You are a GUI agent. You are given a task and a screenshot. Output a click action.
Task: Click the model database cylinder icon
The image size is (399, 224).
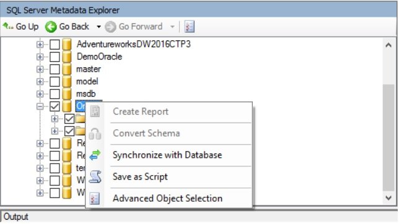coord(67,81)
